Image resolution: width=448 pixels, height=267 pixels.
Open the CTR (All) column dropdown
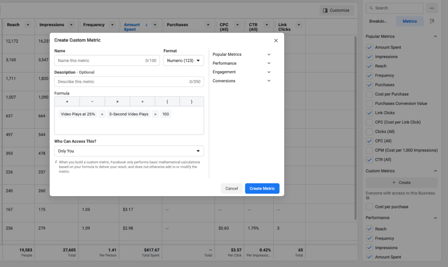(x=267, y=25)
